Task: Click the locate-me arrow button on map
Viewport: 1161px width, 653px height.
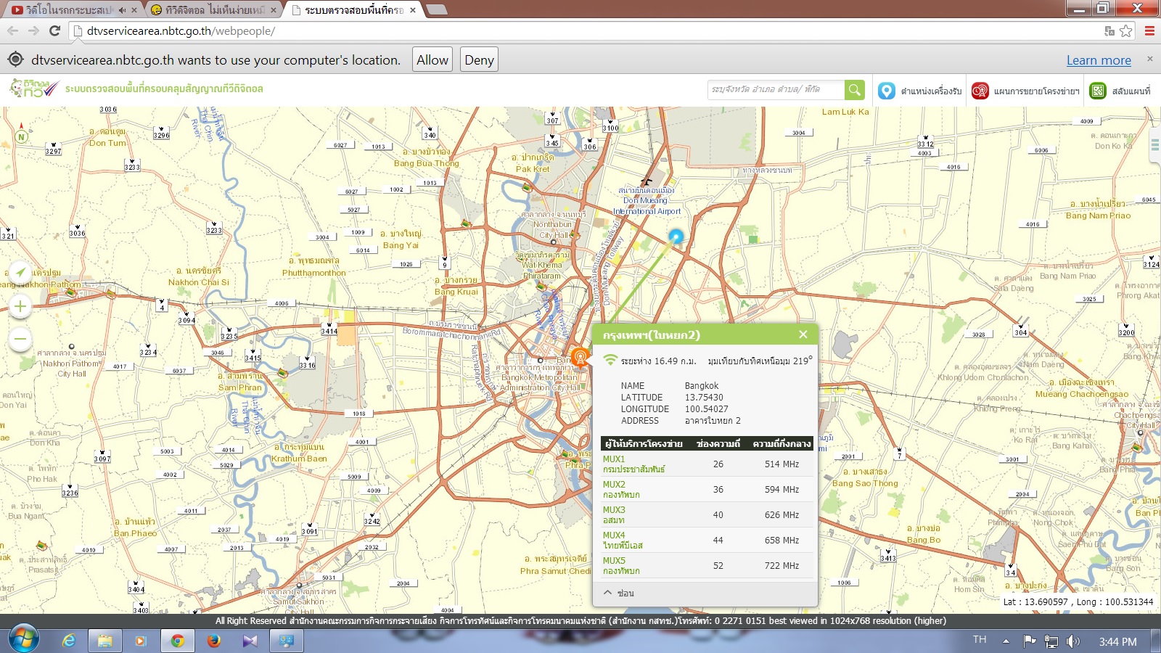Action: (x=20, y=273)
